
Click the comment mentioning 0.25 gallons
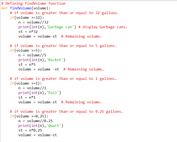(66, 112)
